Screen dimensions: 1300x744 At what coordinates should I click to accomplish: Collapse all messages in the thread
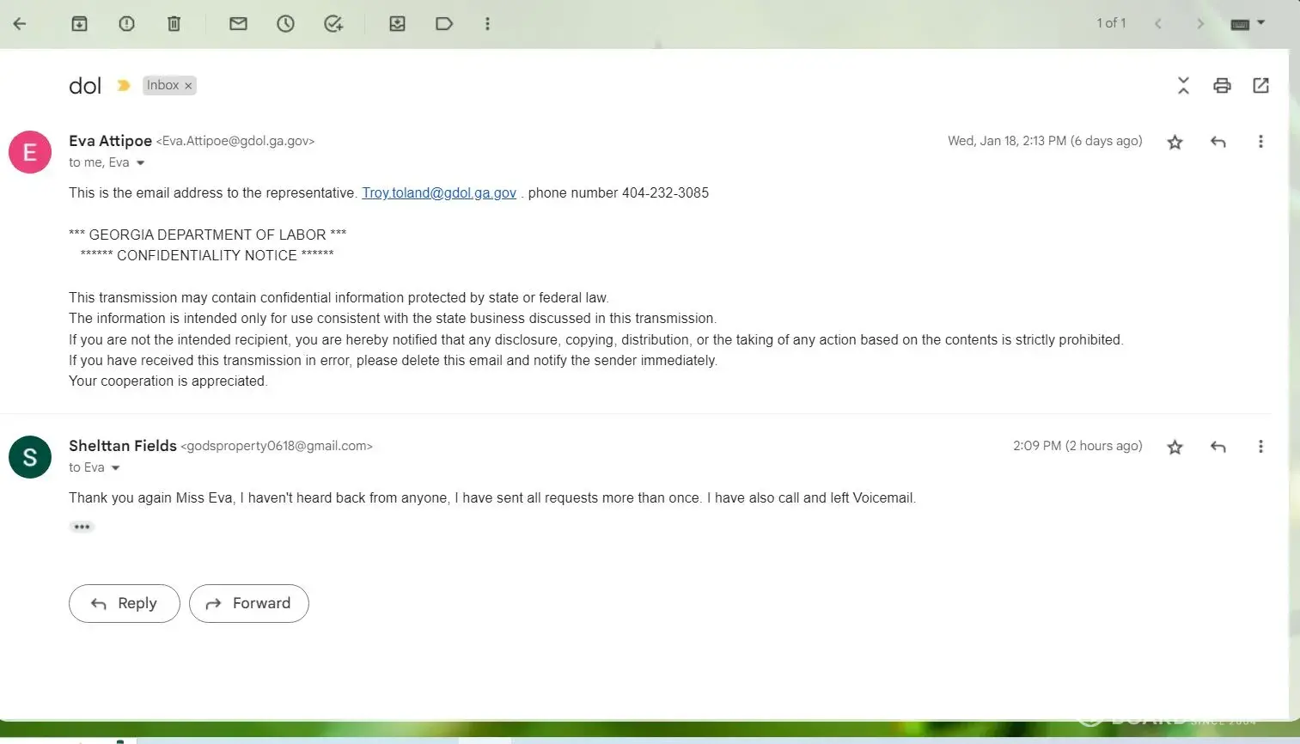pyautogui.click(x=1183, y=85)
